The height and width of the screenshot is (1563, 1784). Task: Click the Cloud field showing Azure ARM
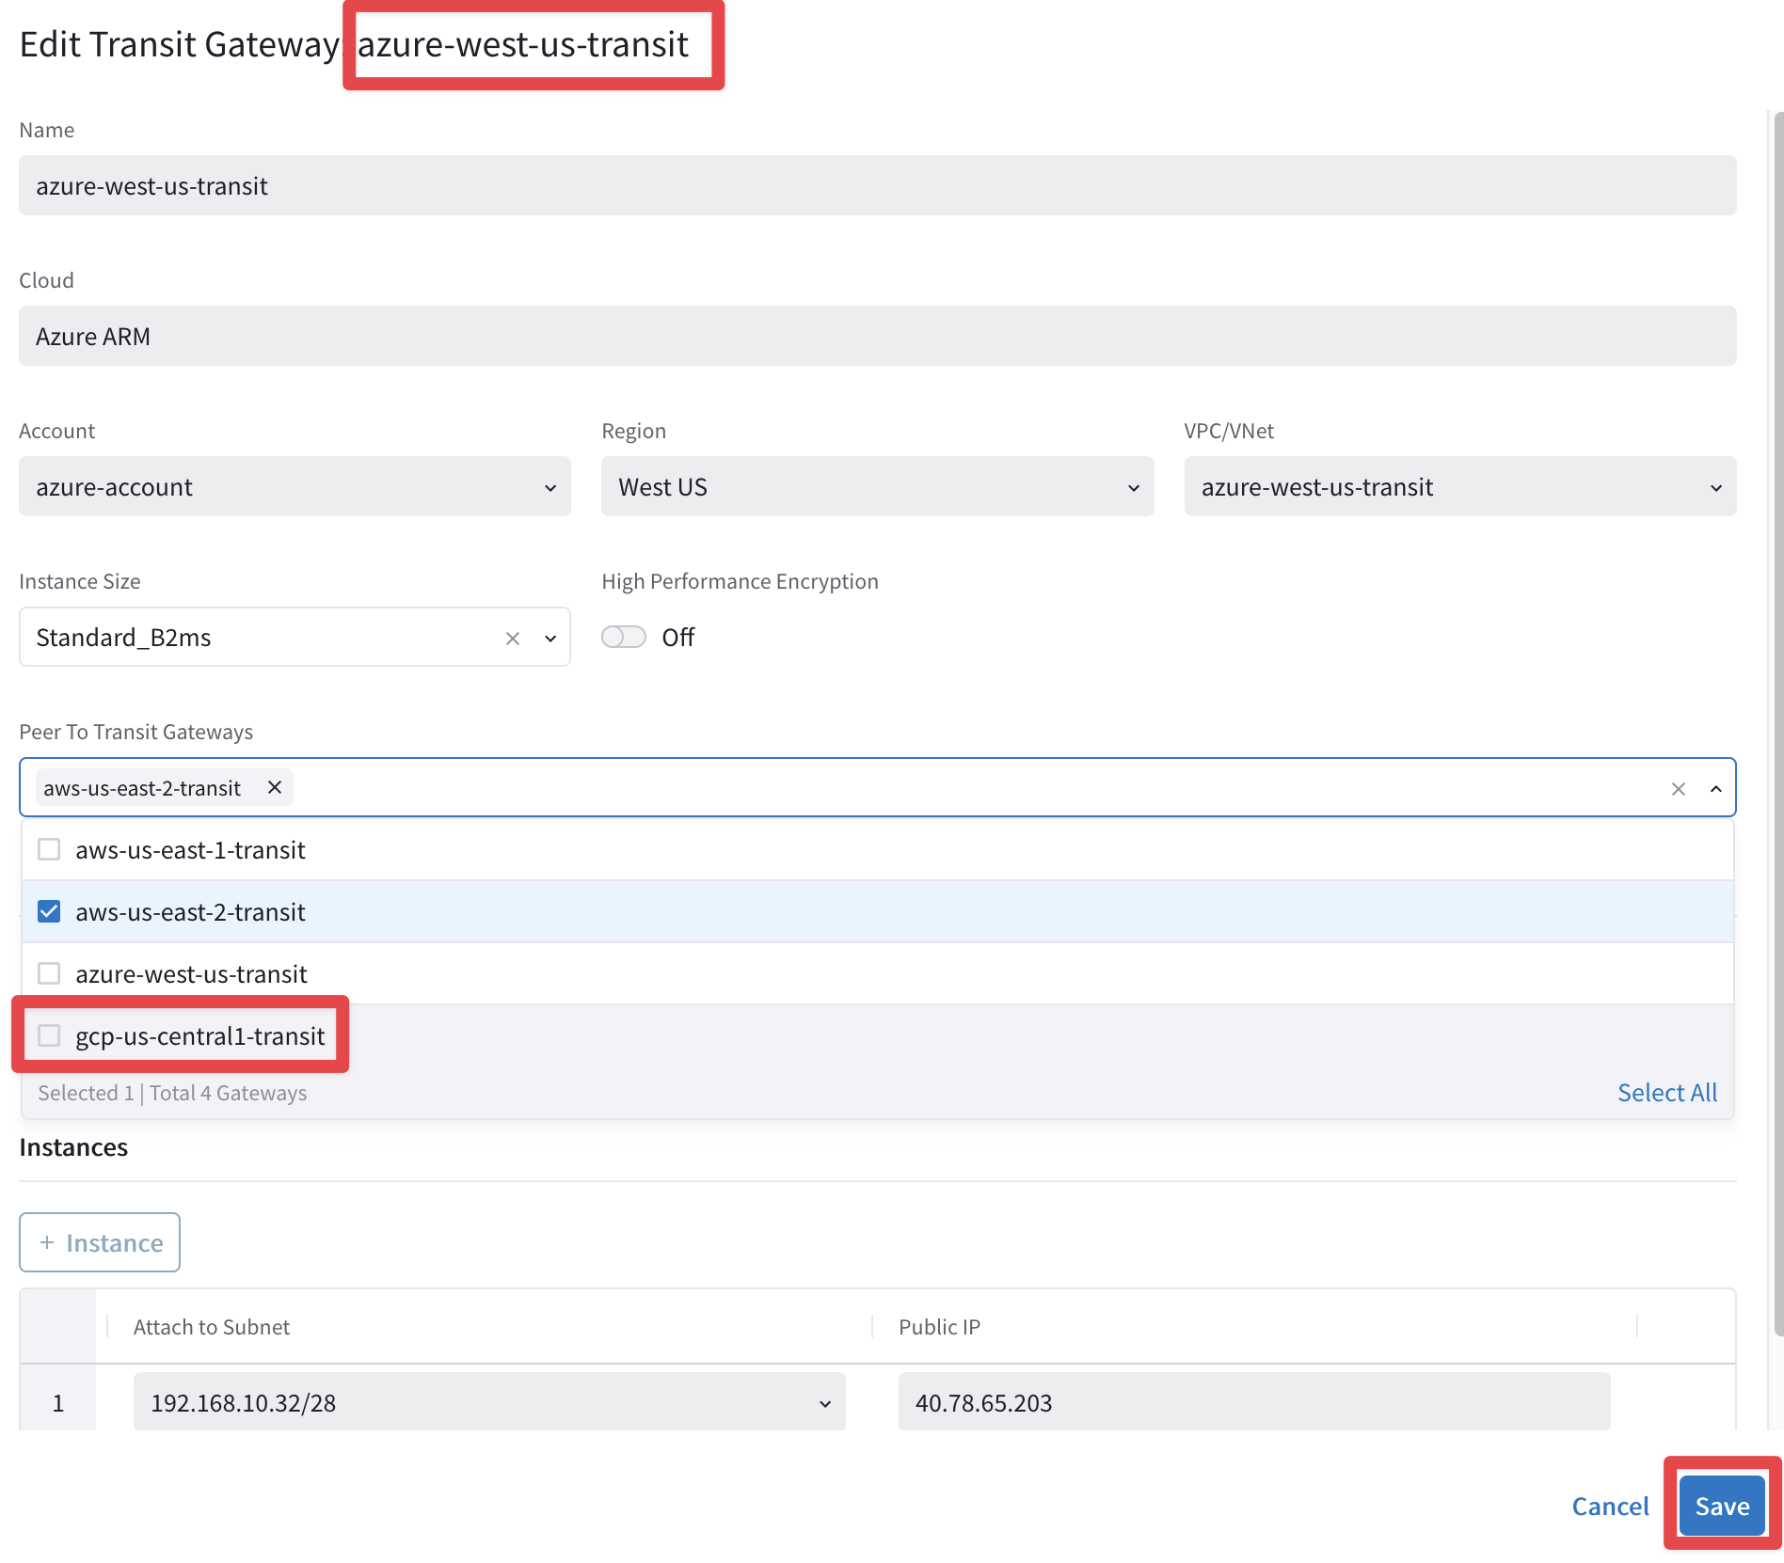point(877,336)
